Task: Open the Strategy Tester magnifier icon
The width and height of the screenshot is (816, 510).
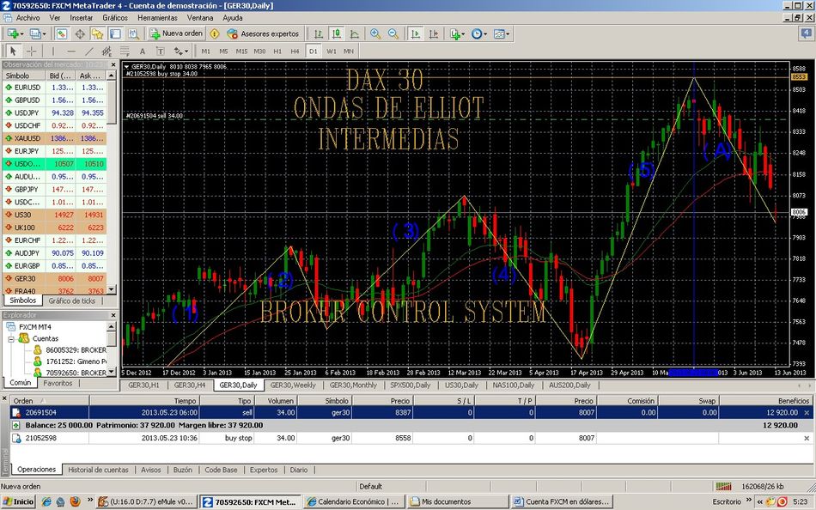Action: [133, 33]
